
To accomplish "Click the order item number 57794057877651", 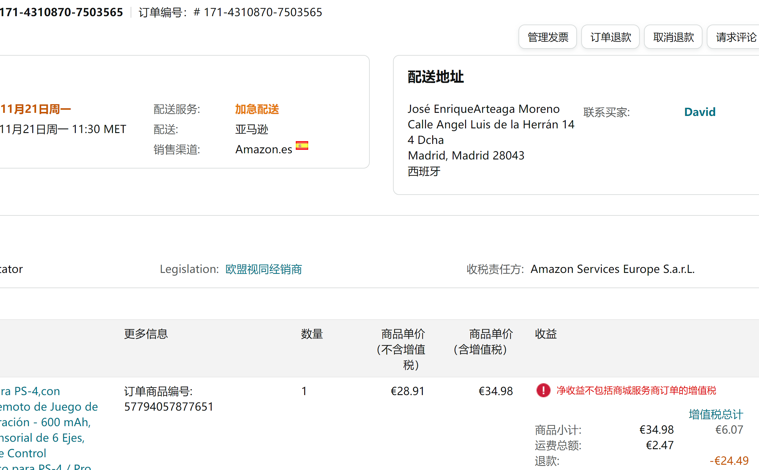I will click(x=169, y=407).
